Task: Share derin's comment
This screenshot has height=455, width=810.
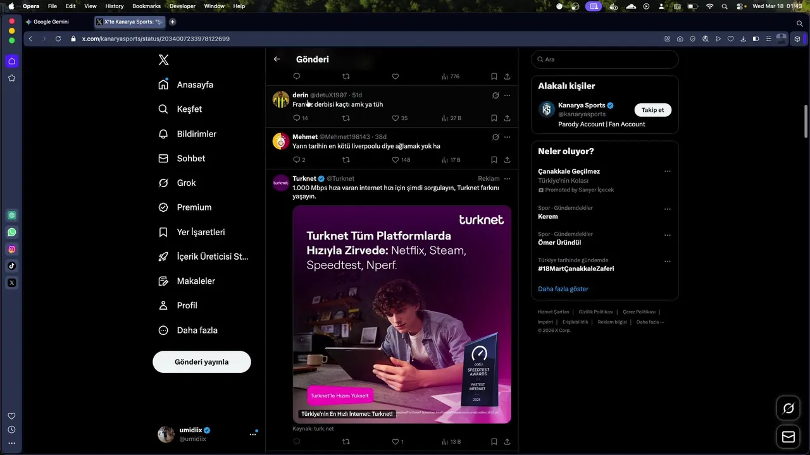Action: (x=507, y=118)
